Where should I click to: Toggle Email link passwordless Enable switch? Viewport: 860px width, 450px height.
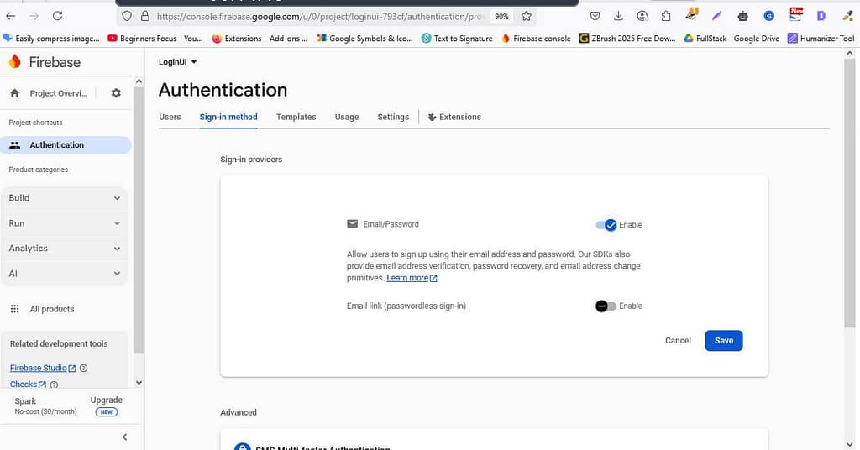tap(606, 306)
